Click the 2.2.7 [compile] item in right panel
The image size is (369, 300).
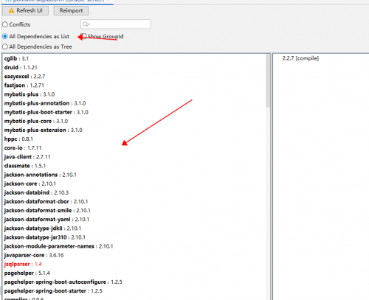point(300,58)
